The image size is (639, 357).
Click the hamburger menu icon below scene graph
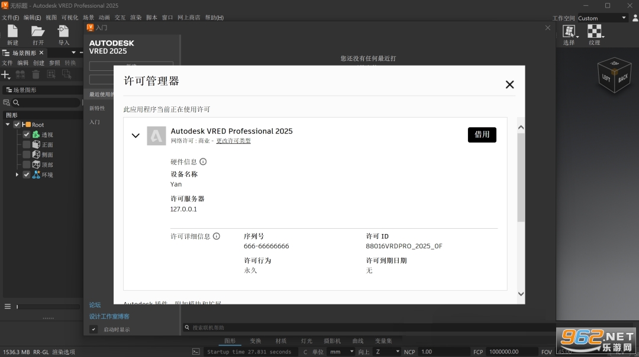point(7,307)
